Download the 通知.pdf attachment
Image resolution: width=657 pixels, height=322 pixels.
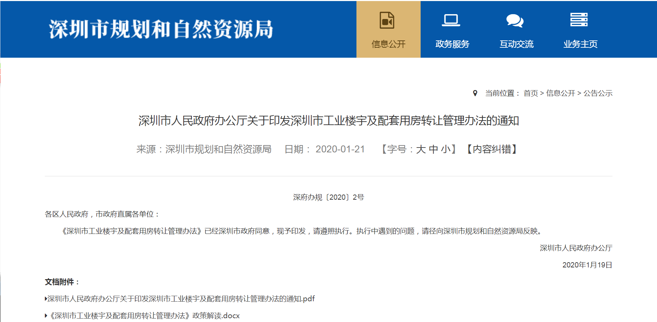181,299
